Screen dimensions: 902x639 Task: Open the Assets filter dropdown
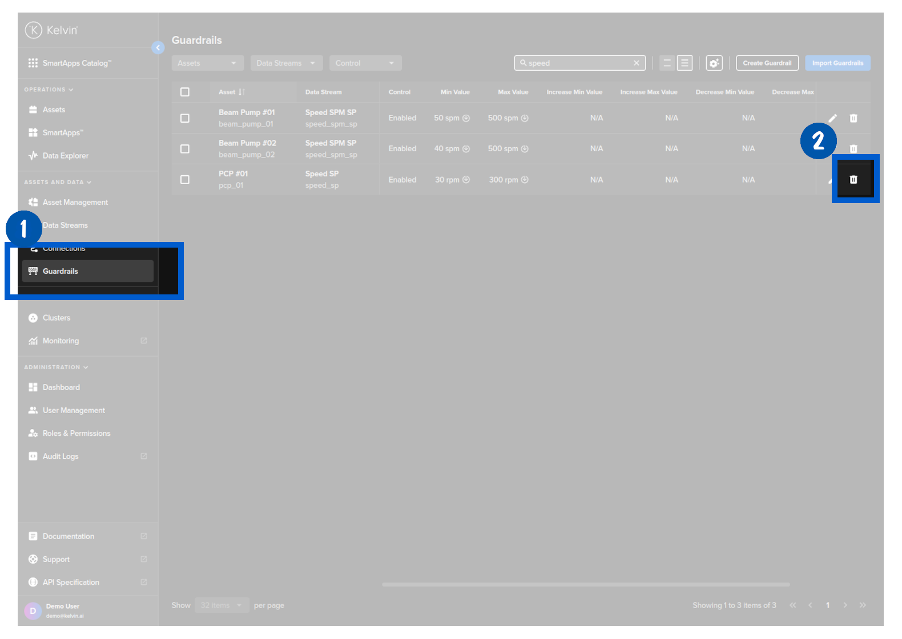207,63
